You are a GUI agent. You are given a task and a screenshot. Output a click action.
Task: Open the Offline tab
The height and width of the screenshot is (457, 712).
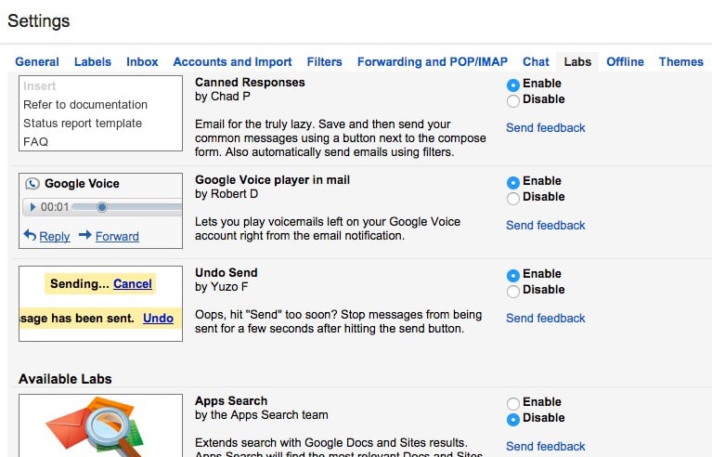pos(625,62)
